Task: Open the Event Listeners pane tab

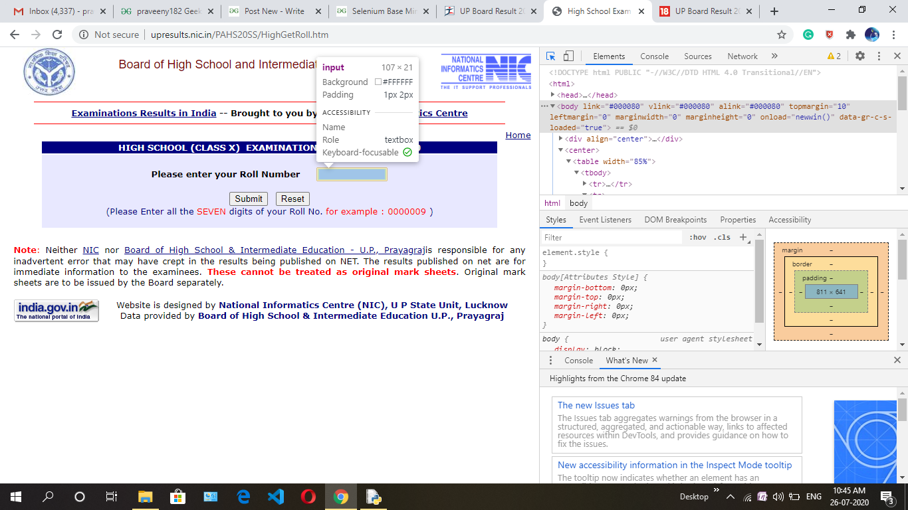Action: pyautogui.click(x=606, y=220)
